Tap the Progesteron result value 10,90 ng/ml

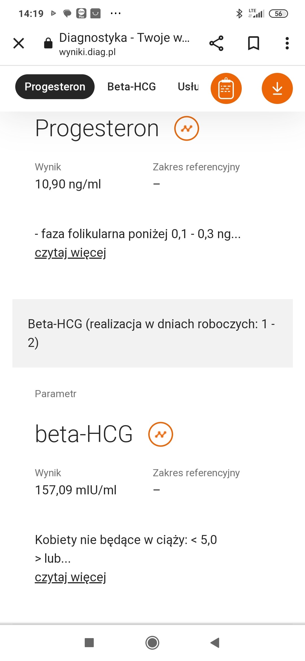coord(68,184)
